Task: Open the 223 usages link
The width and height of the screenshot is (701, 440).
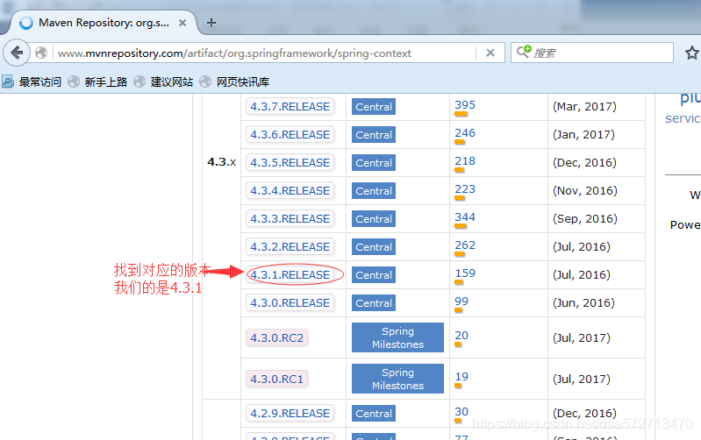Action: 465,189
